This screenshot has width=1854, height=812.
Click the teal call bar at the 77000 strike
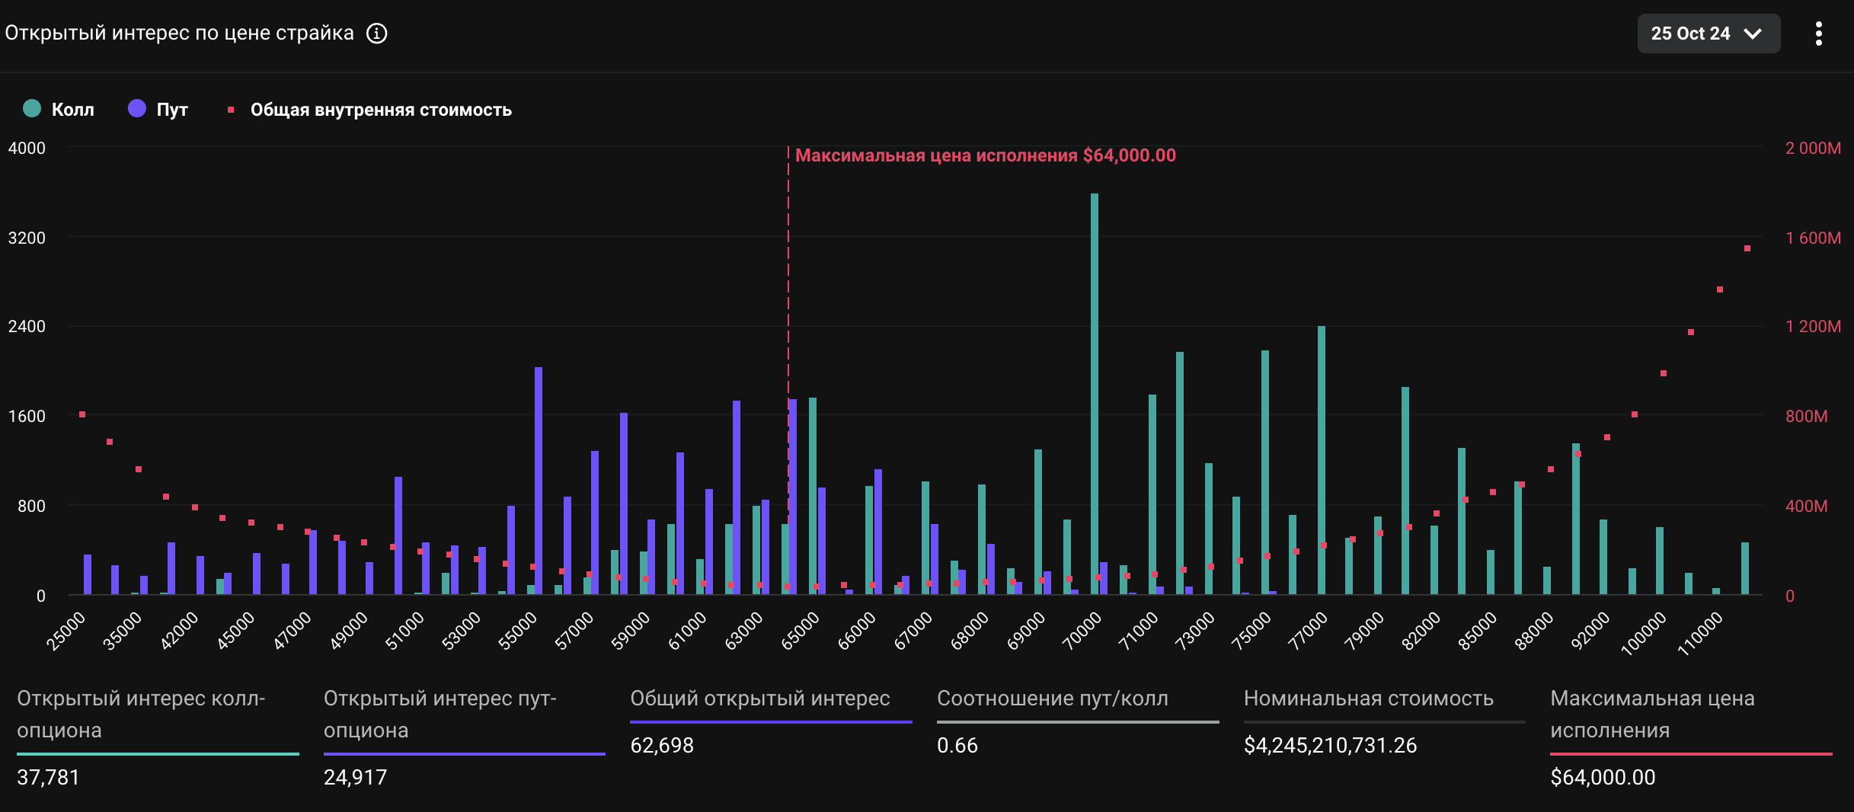(x=1322, y=461)
